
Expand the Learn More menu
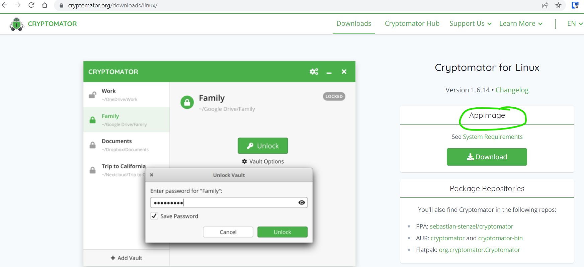tap(520, 24)
